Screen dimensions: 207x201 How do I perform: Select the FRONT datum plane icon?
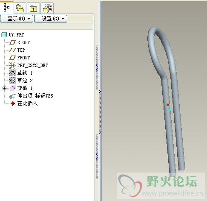pyautogui.click(x=12, y=58)
